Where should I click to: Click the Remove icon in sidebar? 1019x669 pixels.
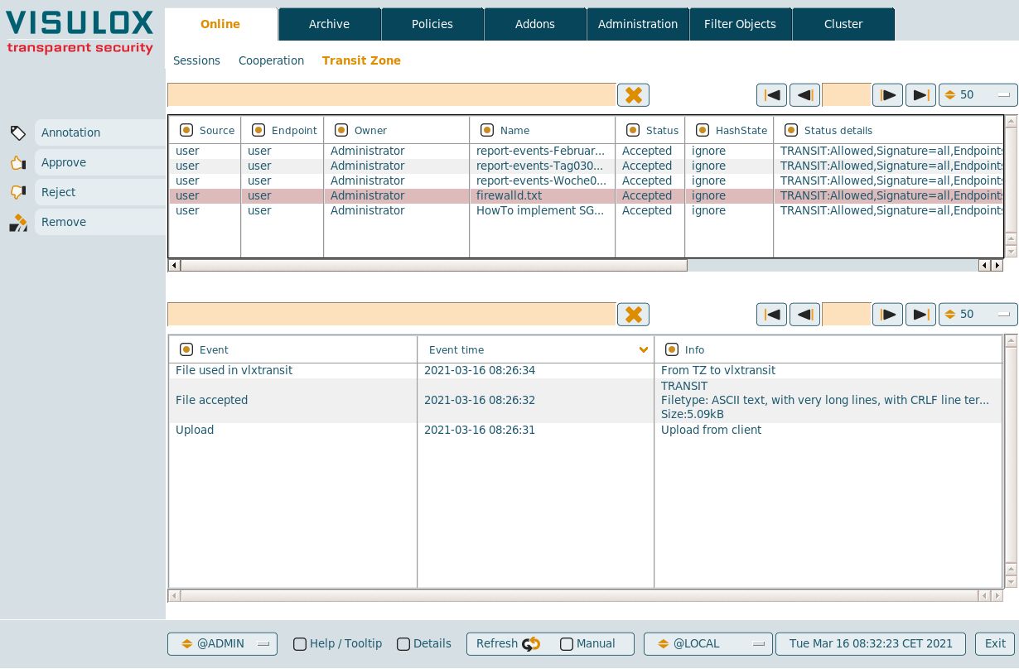18,222
